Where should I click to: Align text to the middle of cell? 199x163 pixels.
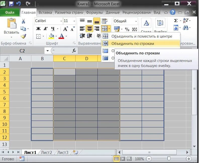pyautogui.click(x=89, y=21)
